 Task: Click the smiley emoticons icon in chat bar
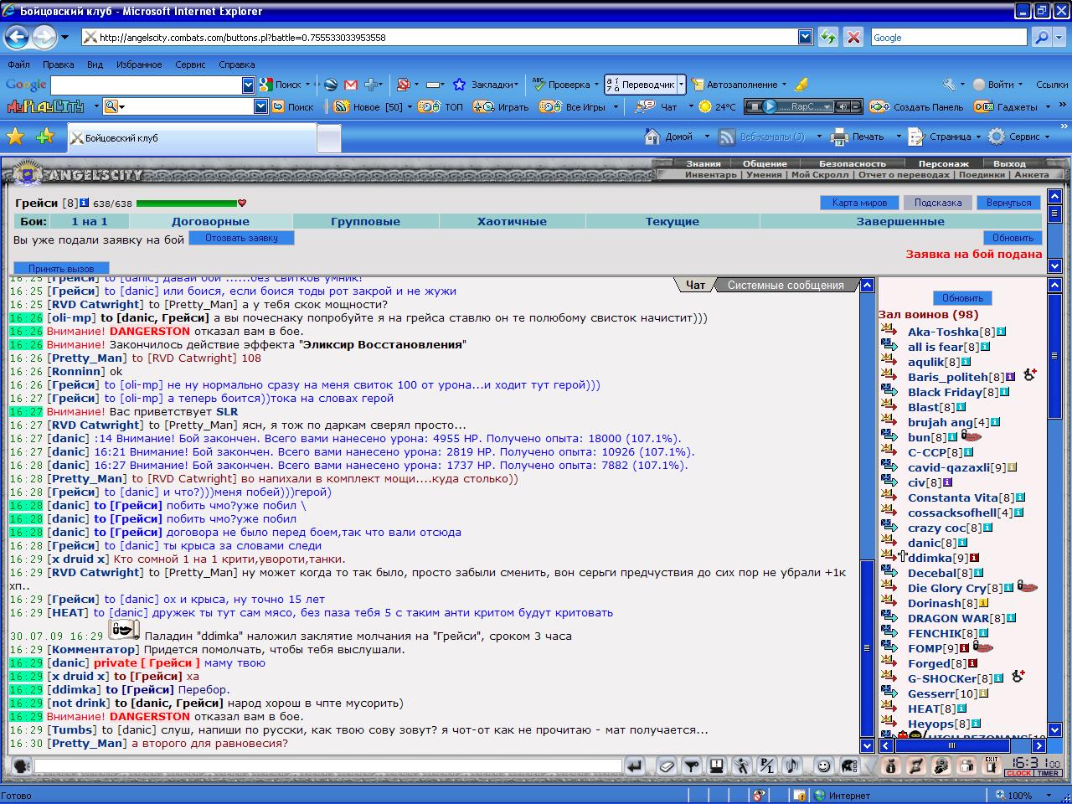click(823, 765)
